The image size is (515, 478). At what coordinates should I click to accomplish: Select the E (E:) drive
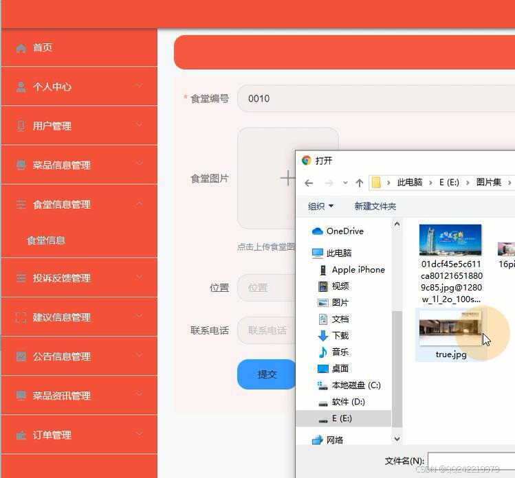344,418
